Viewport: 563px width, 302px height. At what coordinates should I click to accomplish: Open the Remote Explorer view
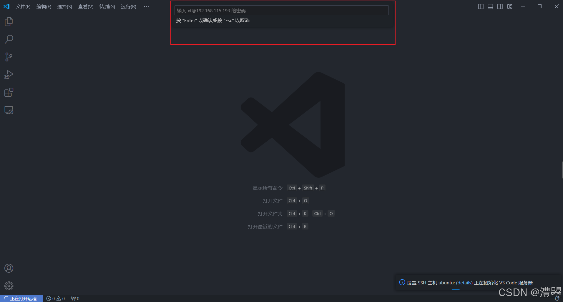click(9, 110)
